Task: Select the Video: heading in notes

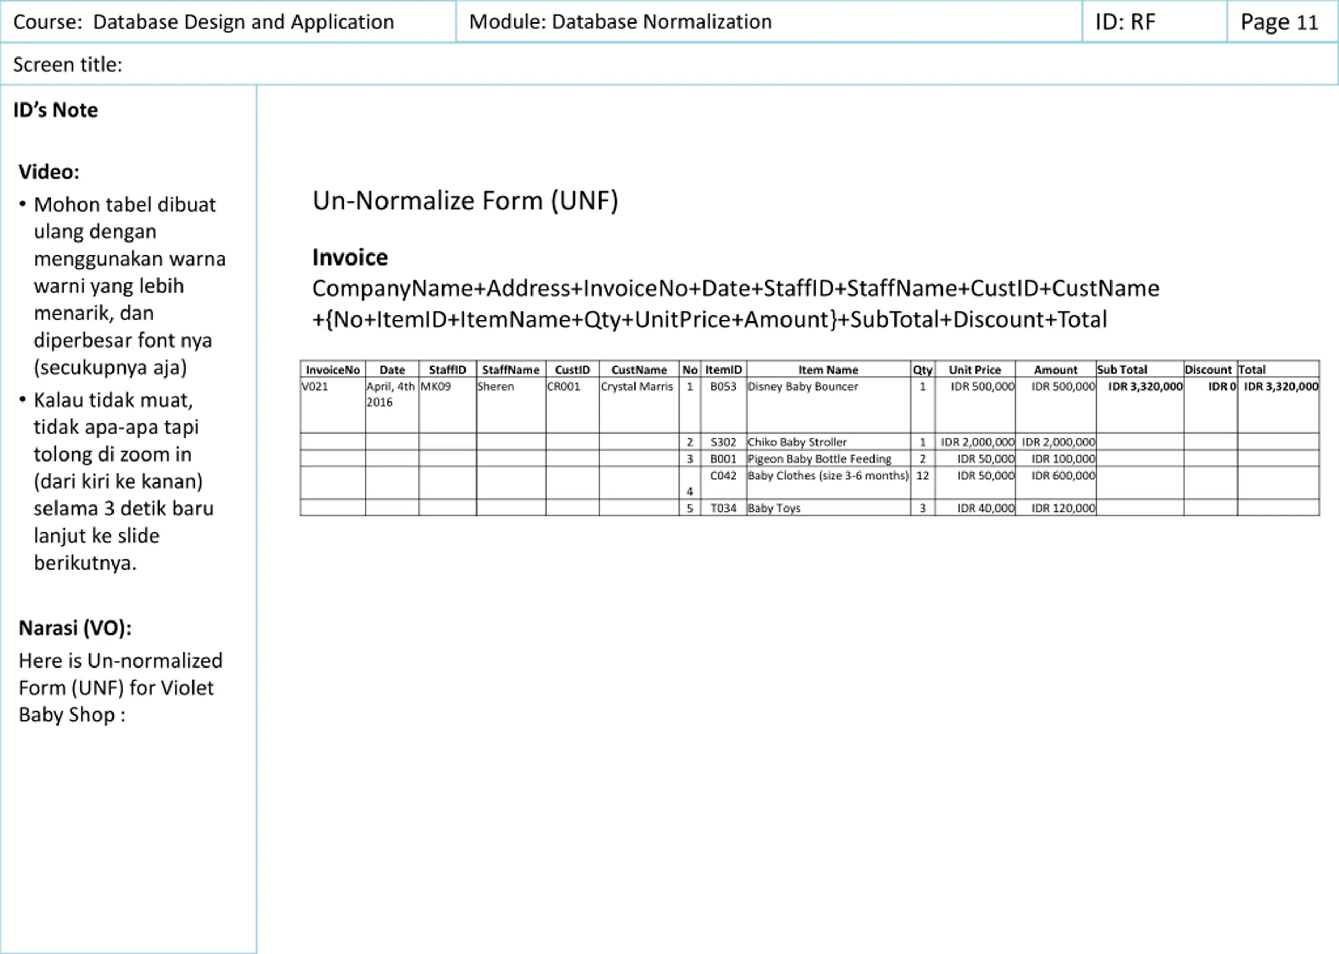Action: tap(49, 172)
